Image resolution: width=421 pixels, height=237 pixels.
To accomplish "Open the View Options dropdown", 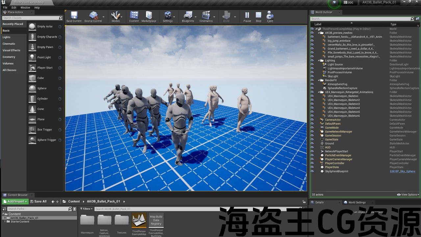I will point(408,195).
